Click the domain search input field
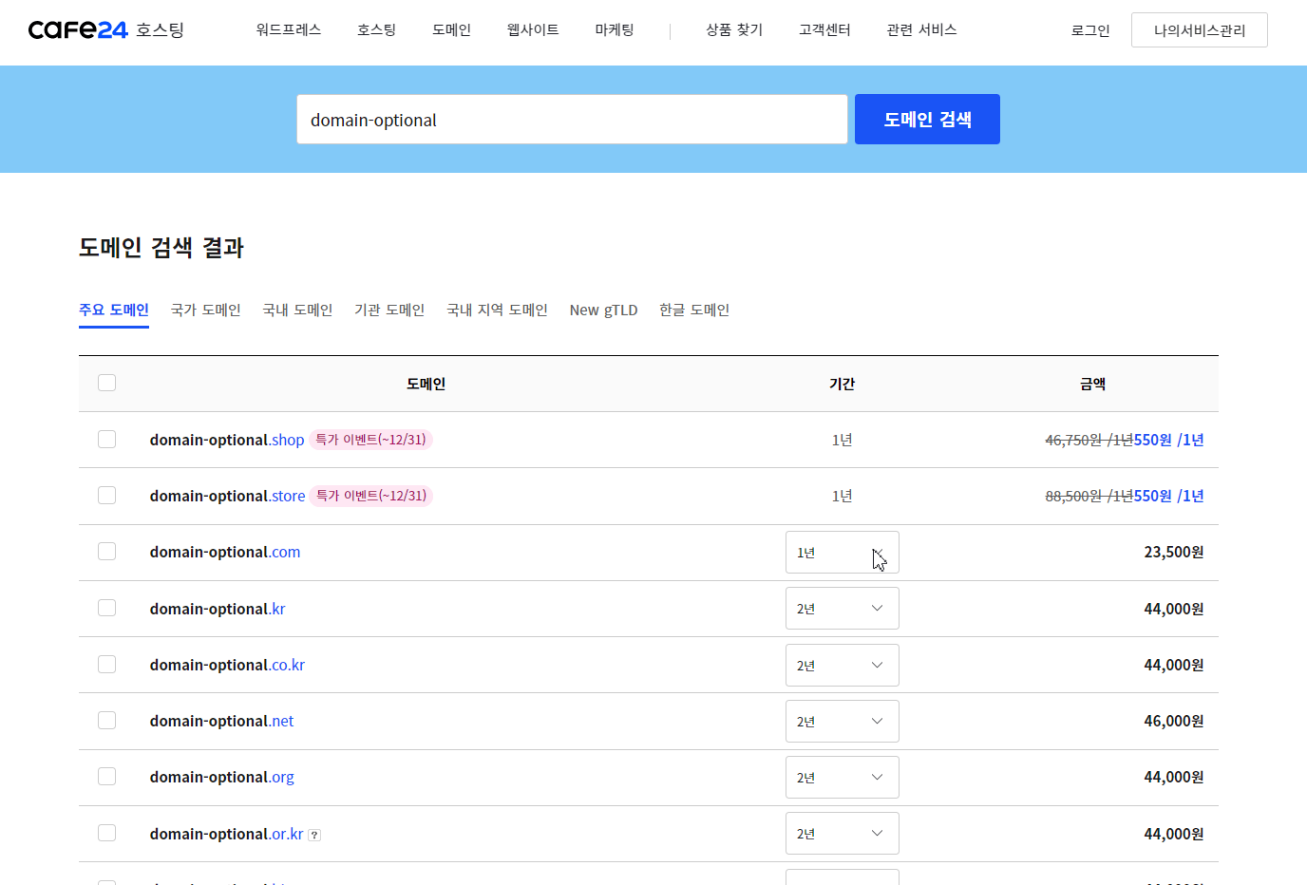1307x885 pixels. click(572, 120)
